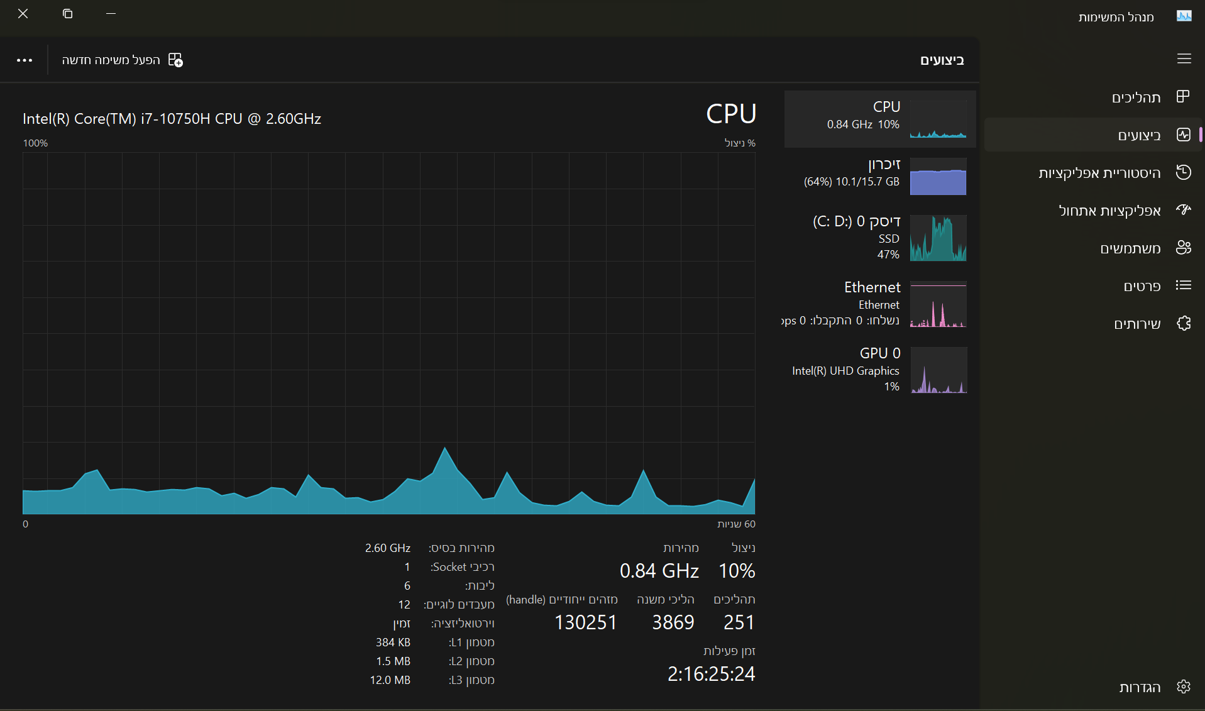The width and height of the screenshot is (1205, 711).
Task: Click the threads count 3869
Action: pyautogui.click(x=673, y=622)
